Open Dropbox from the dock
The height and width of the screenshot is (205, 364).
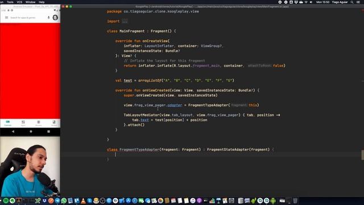coord(44,200)
